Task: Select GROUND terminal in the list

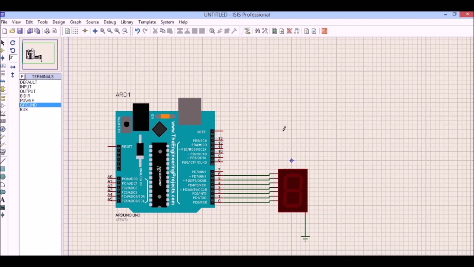Action: point(40,105)
